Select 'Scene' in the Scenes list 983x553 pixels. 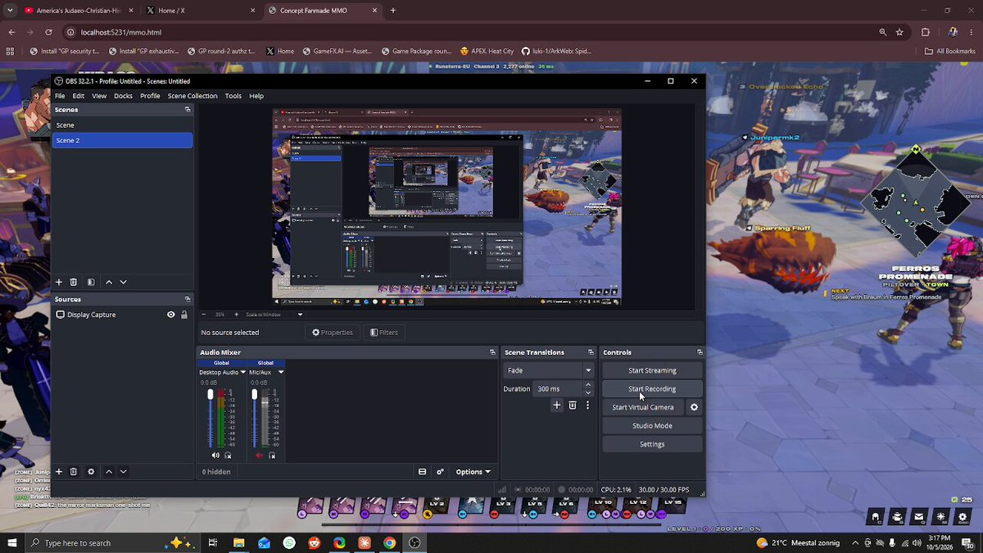pos(123,125)
